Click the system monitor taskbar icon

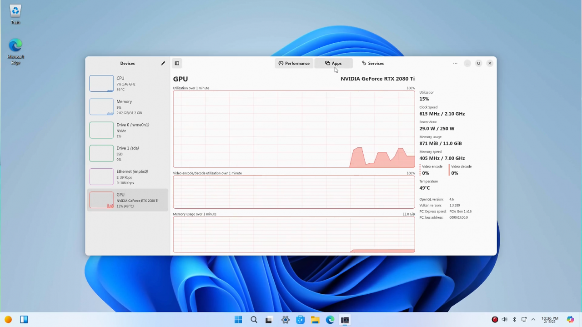pyautogui.click(x=345, y=320)
